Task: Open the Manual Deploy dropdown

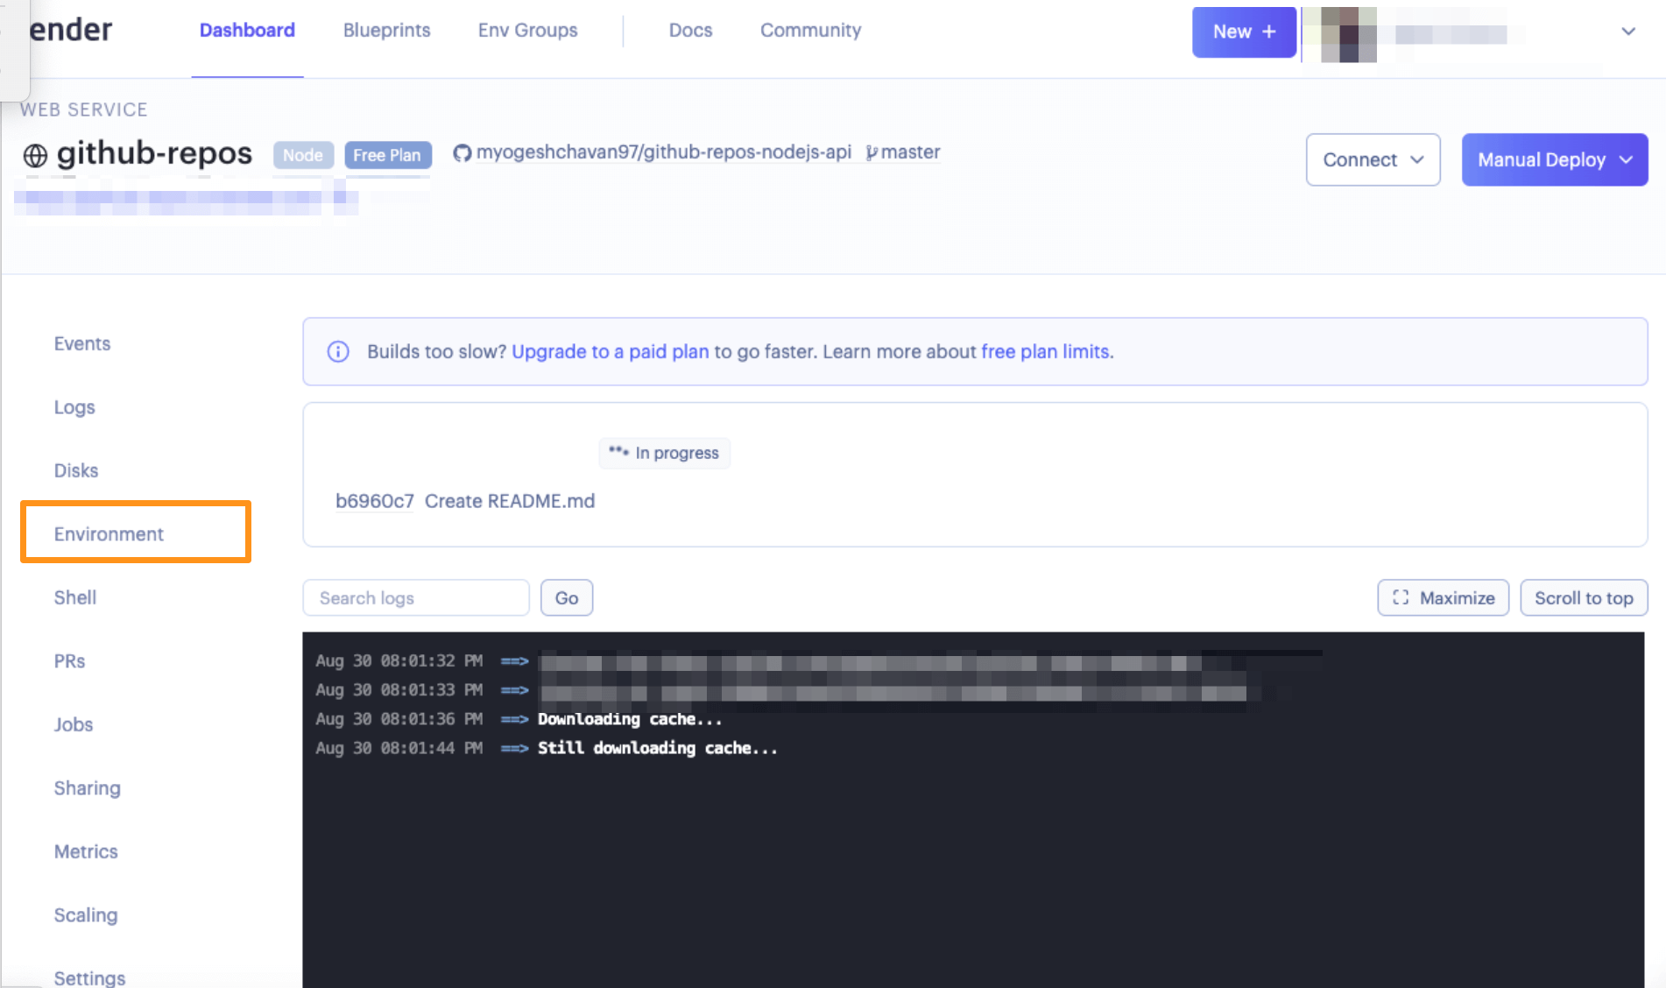Action: 1554,159
